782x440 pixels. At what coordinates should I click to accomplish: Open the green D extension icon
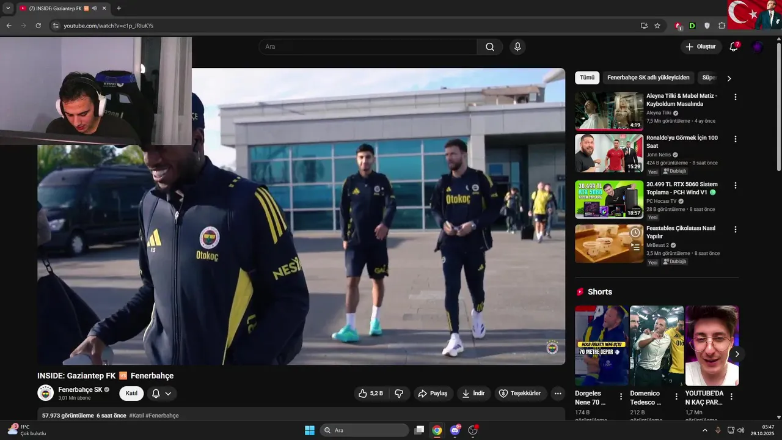692,26
